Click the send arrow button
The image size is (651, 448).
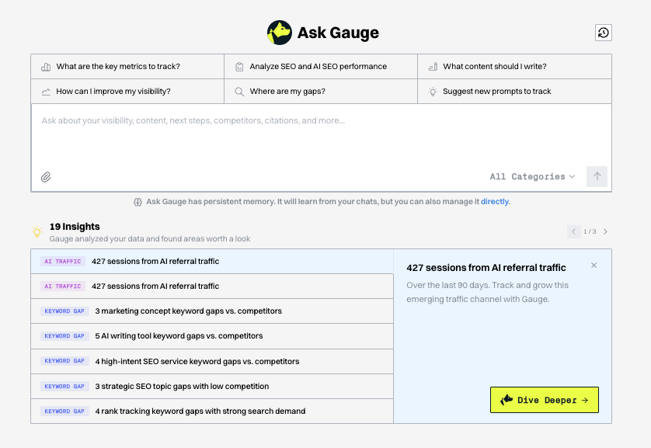(x=597, y=176)
